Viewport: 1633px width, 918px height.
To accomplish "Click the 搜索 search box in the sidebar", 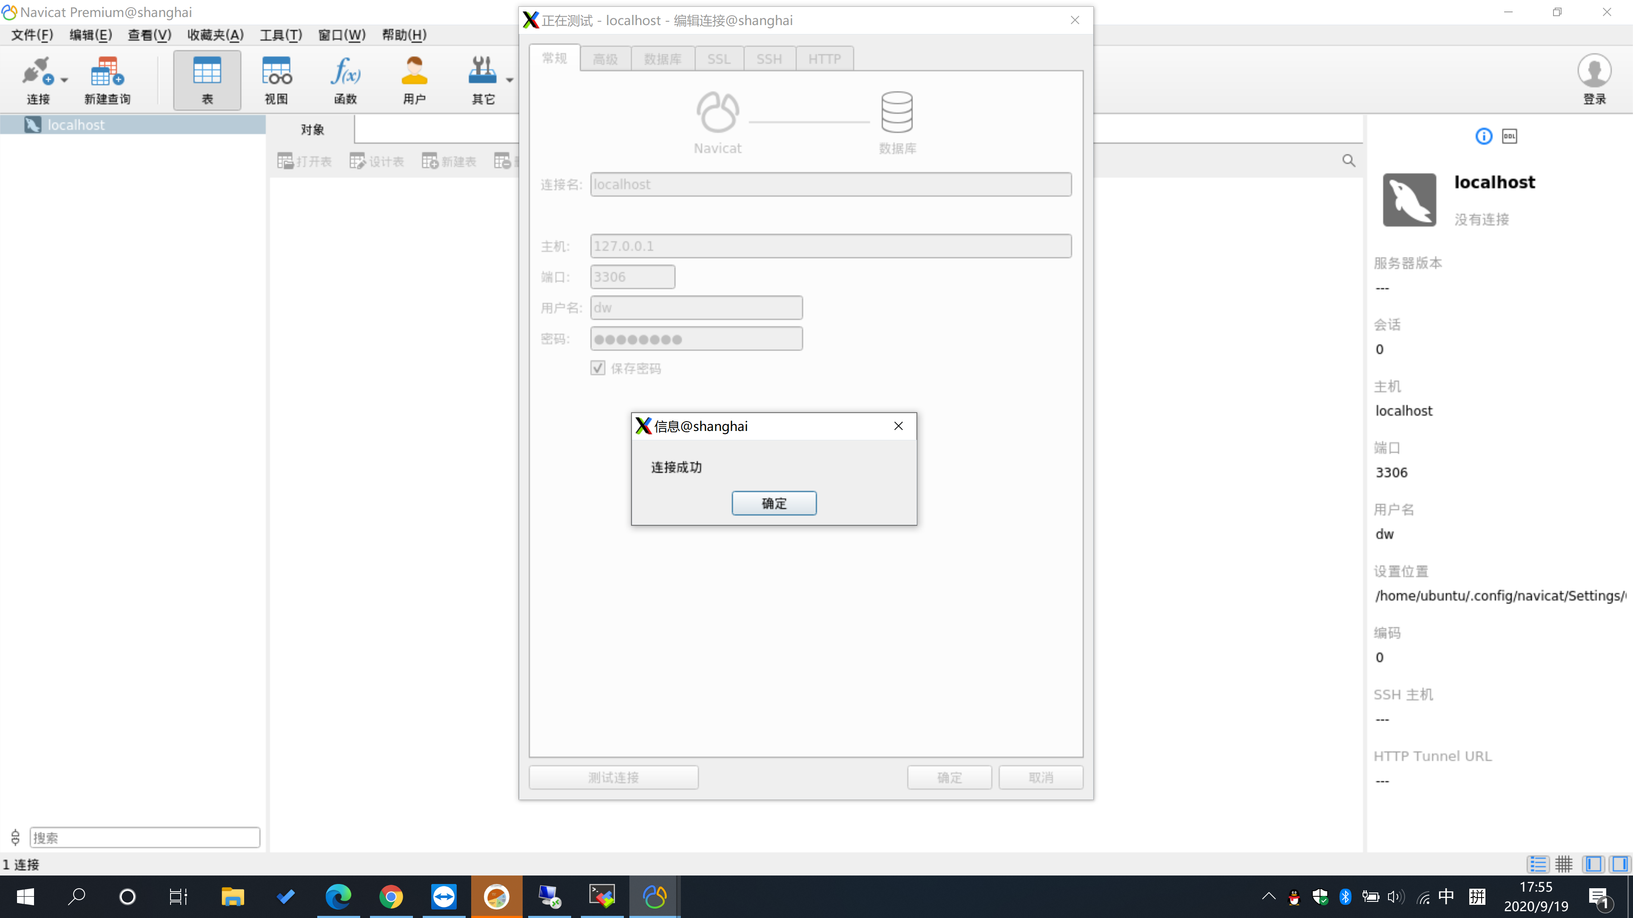I will click(x=145, y=838).
